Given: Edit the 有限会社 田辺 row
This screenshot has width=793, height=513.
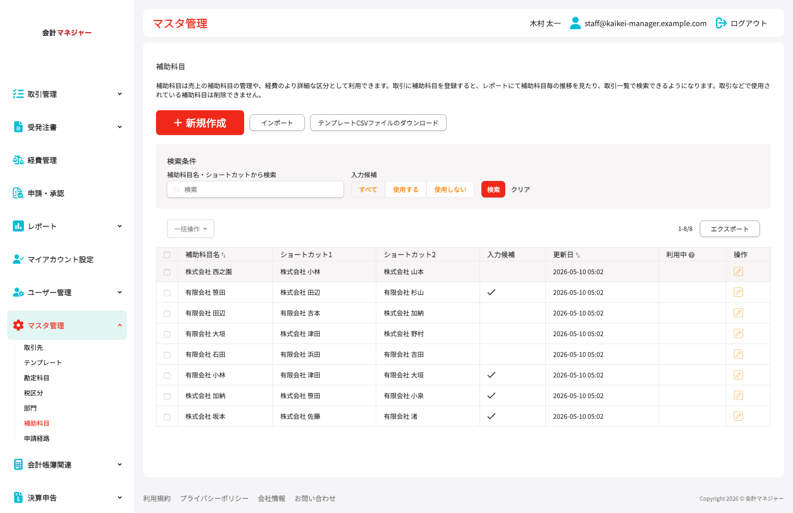Looking at the screenshot, I should pyautogui.click(x=738, y=313).
